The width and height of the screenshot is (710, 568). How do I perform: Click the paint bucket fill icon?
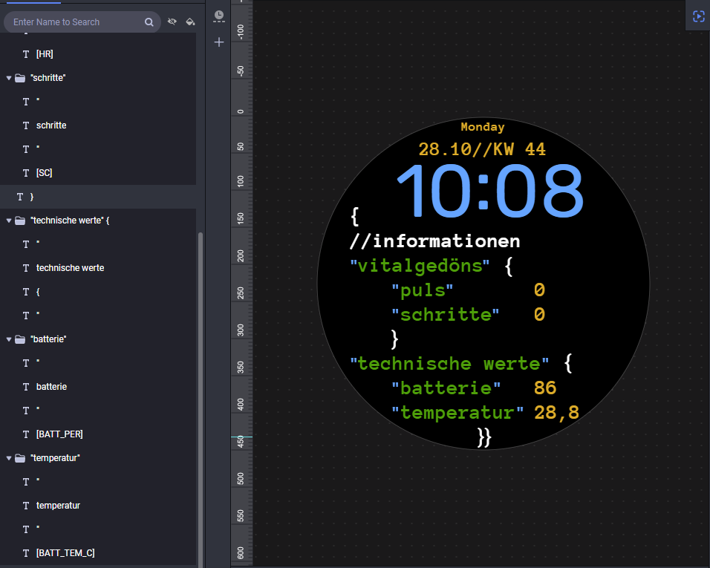(190, 22)
